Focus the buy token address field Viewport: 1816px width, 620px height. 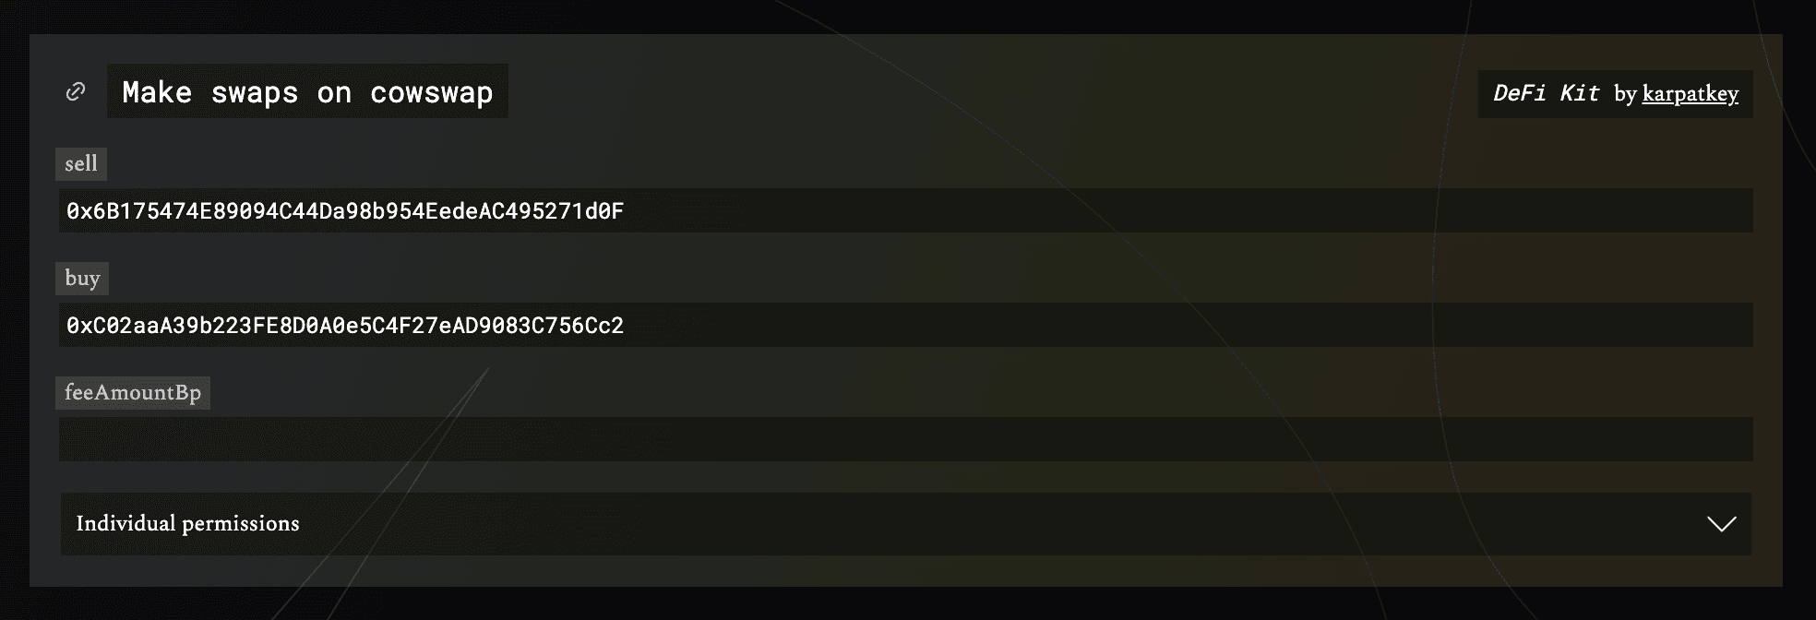click(1107, 326)
